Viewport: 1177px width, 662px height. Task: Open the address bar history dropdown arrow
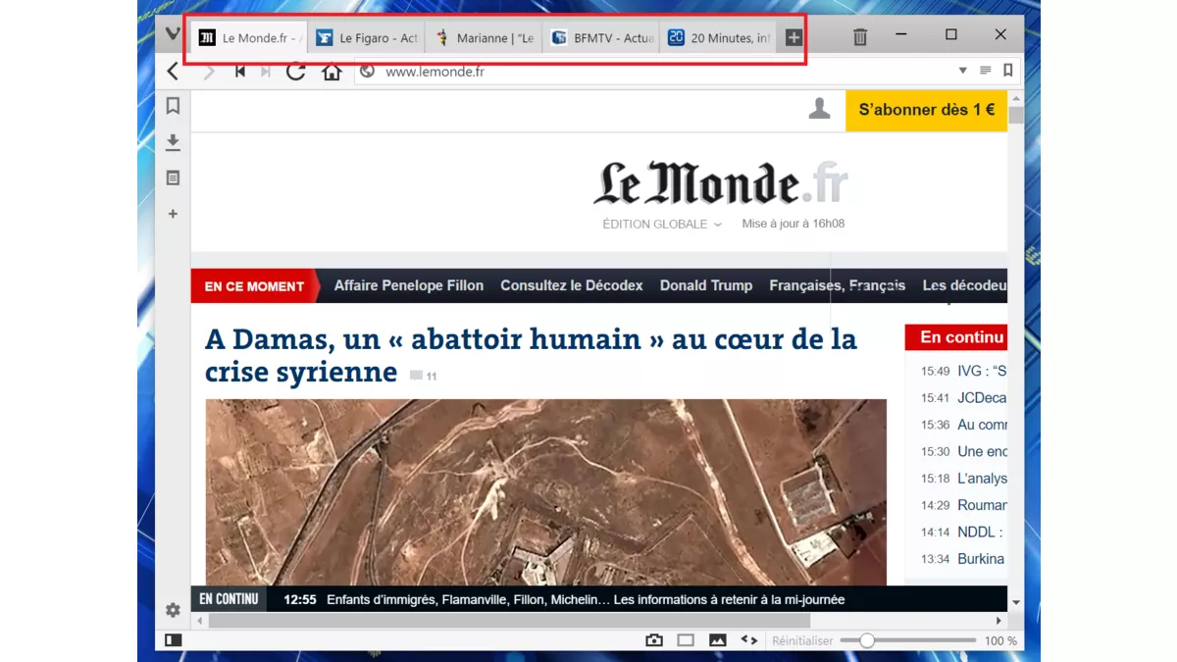[x=963, y=71]
